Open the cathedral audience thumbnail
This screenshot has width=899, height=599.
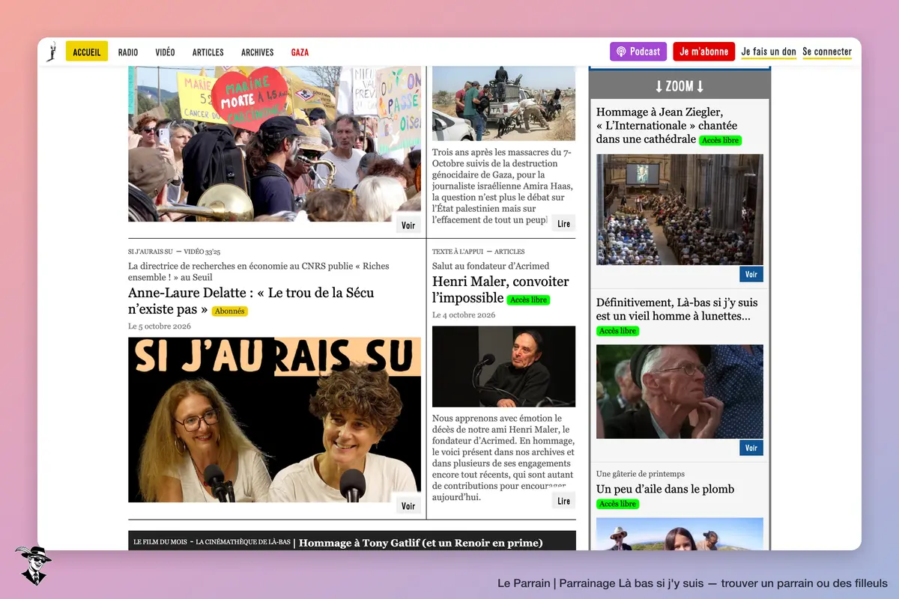pyautogui.click(x=679, y=210)
